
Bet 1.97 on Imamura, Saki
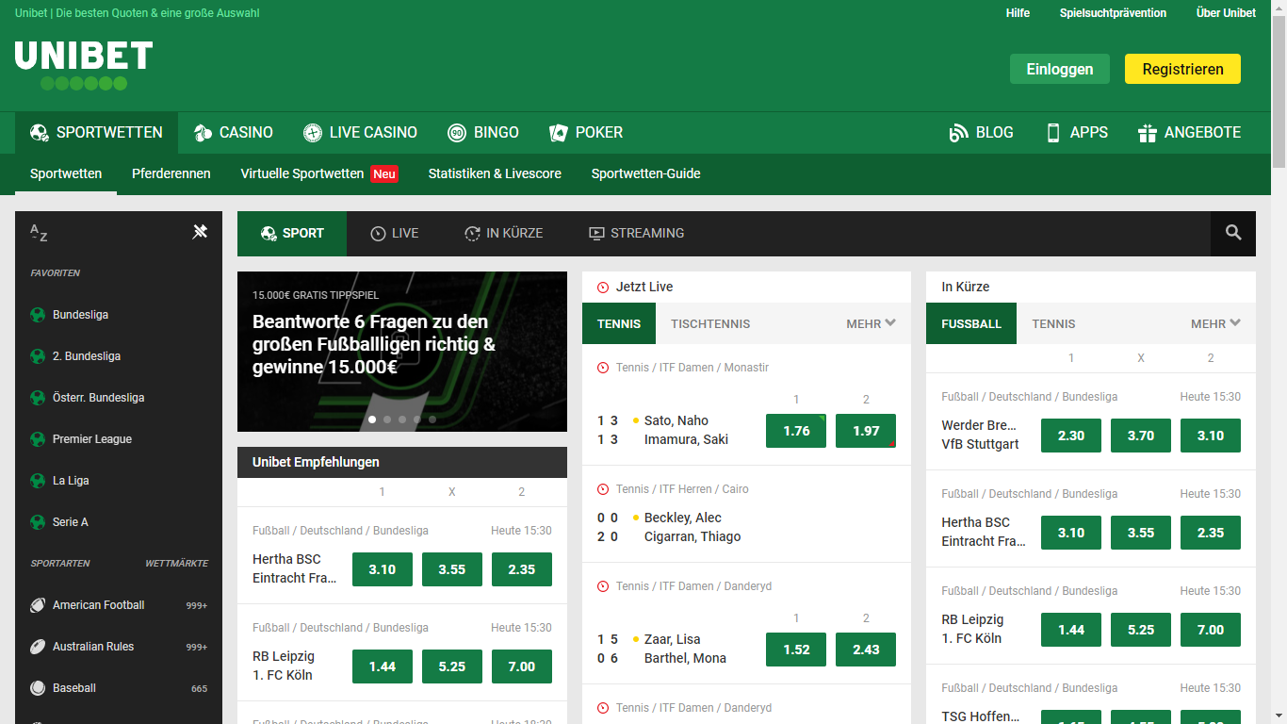(x=866, y=431)
